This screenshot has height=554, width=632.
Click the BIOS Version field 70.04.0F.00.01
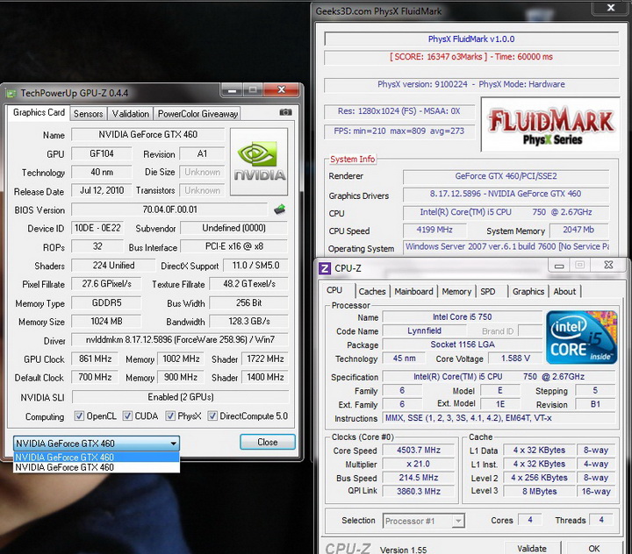169,210
